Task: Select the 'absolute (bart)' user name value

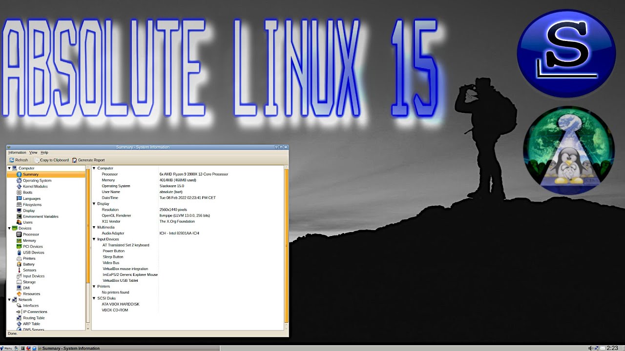Action: [171, 192]
